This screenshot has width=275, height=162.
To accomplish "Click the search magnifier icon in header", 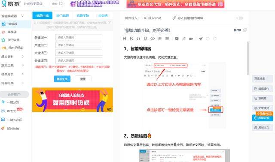I will (x=61, y=3).
